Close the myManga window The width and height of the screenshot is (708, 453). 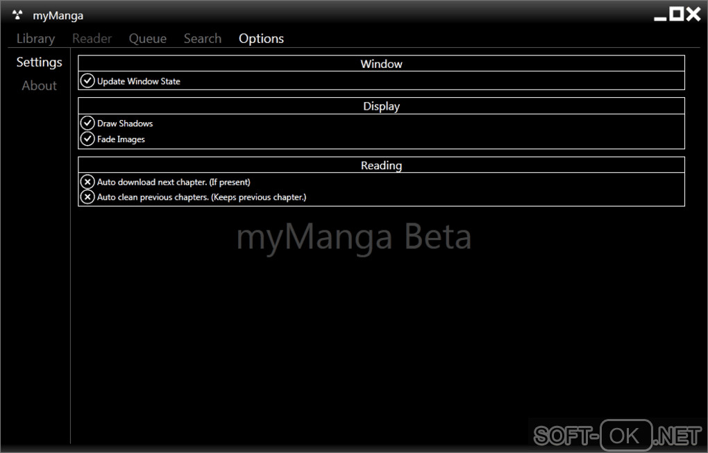click(693, 14)
